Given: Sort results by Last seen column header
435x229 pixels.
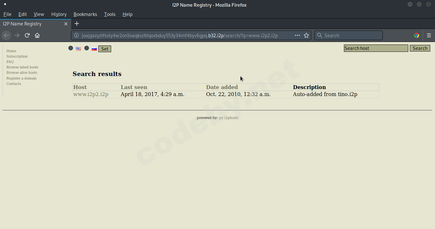Looking at the screenshot, I should click(134, 87).
